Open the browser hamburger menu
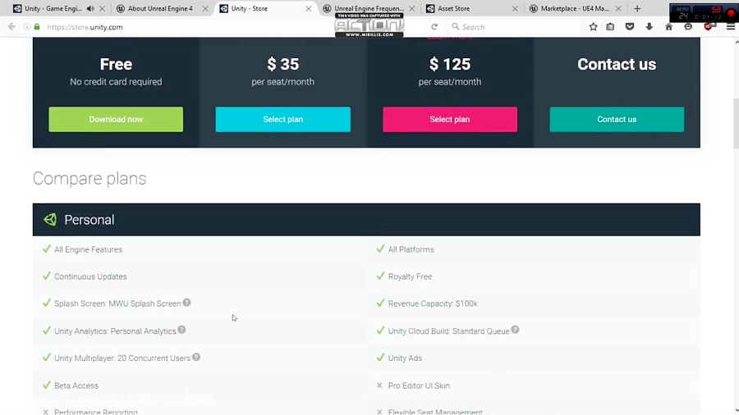This screenshot has height=415, width=739. click(730, 27)
